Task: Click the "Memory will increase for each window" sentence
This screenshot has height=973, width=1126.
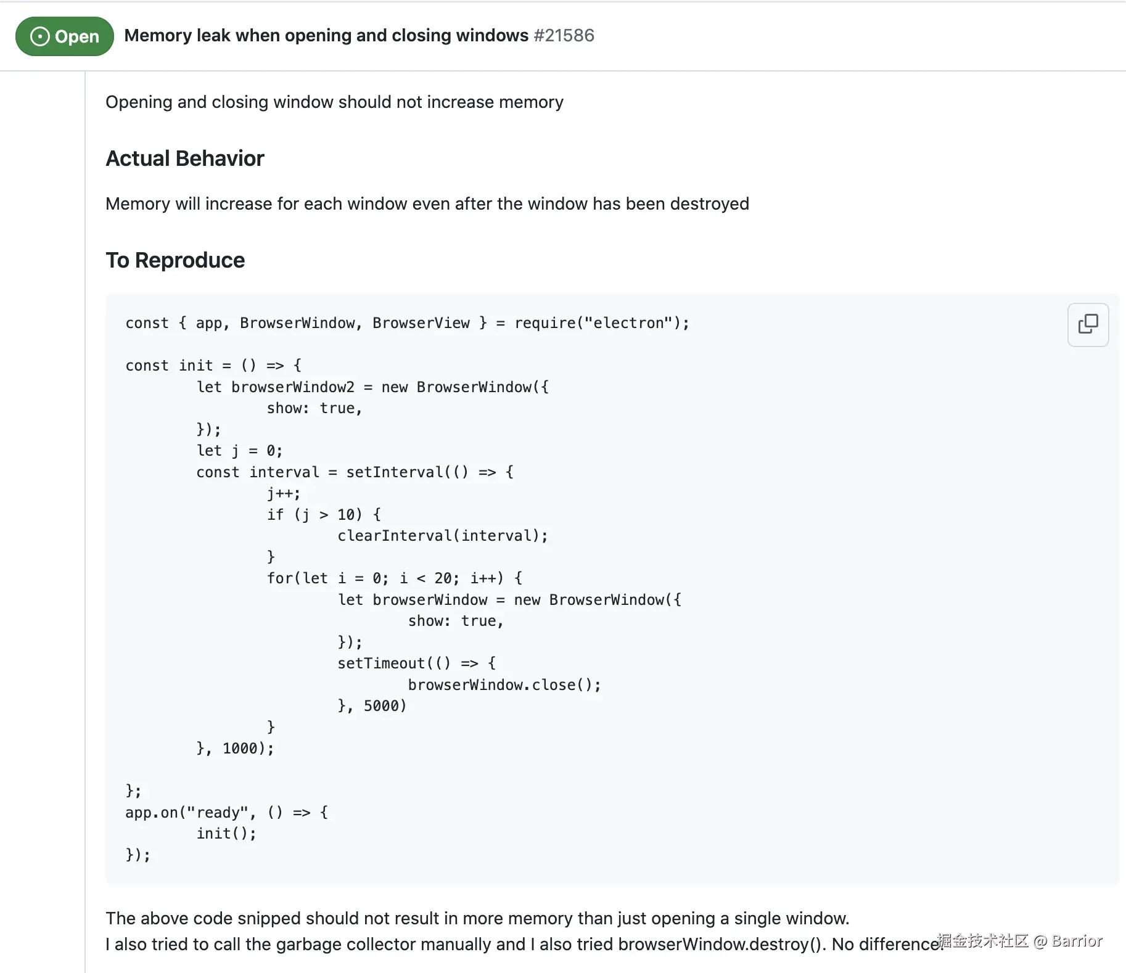Action: pyautogui.click(x=427, y=203)
